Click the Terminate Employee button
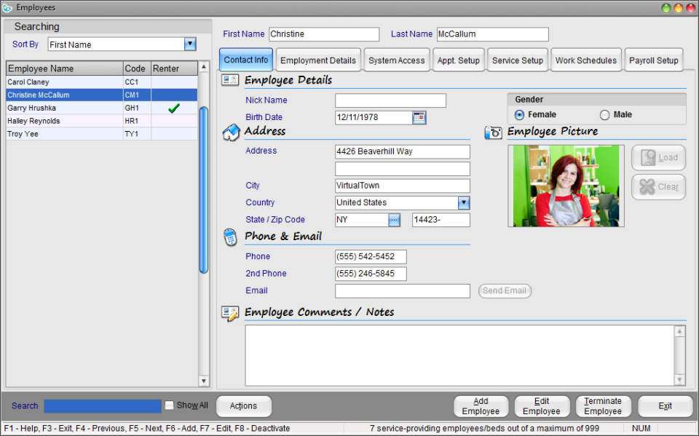The image size is (699, 436). pos(603,406)
